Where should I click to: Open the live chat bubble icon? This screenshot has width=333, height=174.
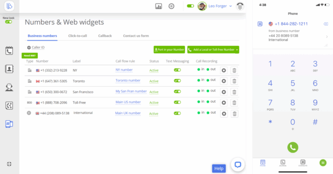(238, 164)
